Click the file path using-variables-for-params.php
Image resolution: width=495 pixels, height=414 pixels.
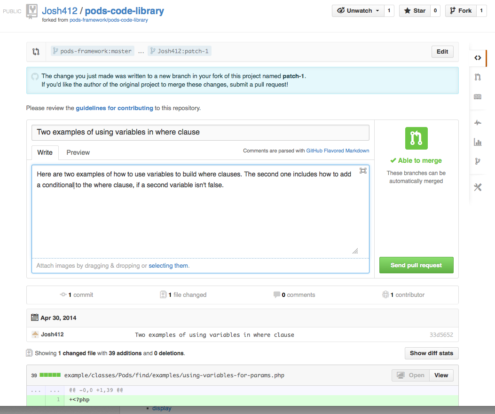(x=174, y=375)
